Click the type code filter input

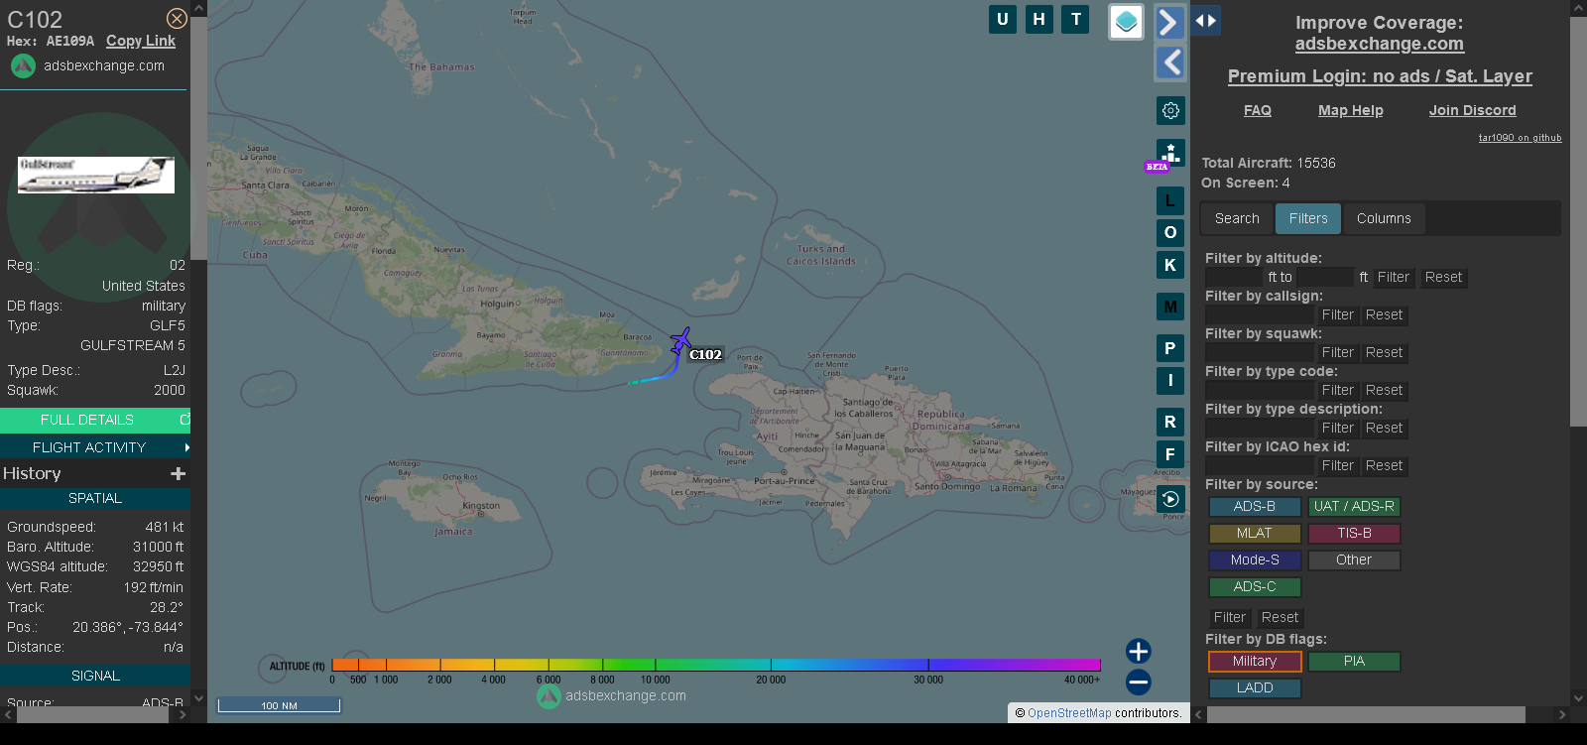click(x=1259, y=390)
